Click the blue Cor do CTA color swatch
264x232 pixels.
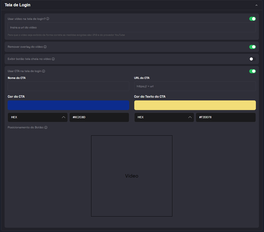click(68, 105)
